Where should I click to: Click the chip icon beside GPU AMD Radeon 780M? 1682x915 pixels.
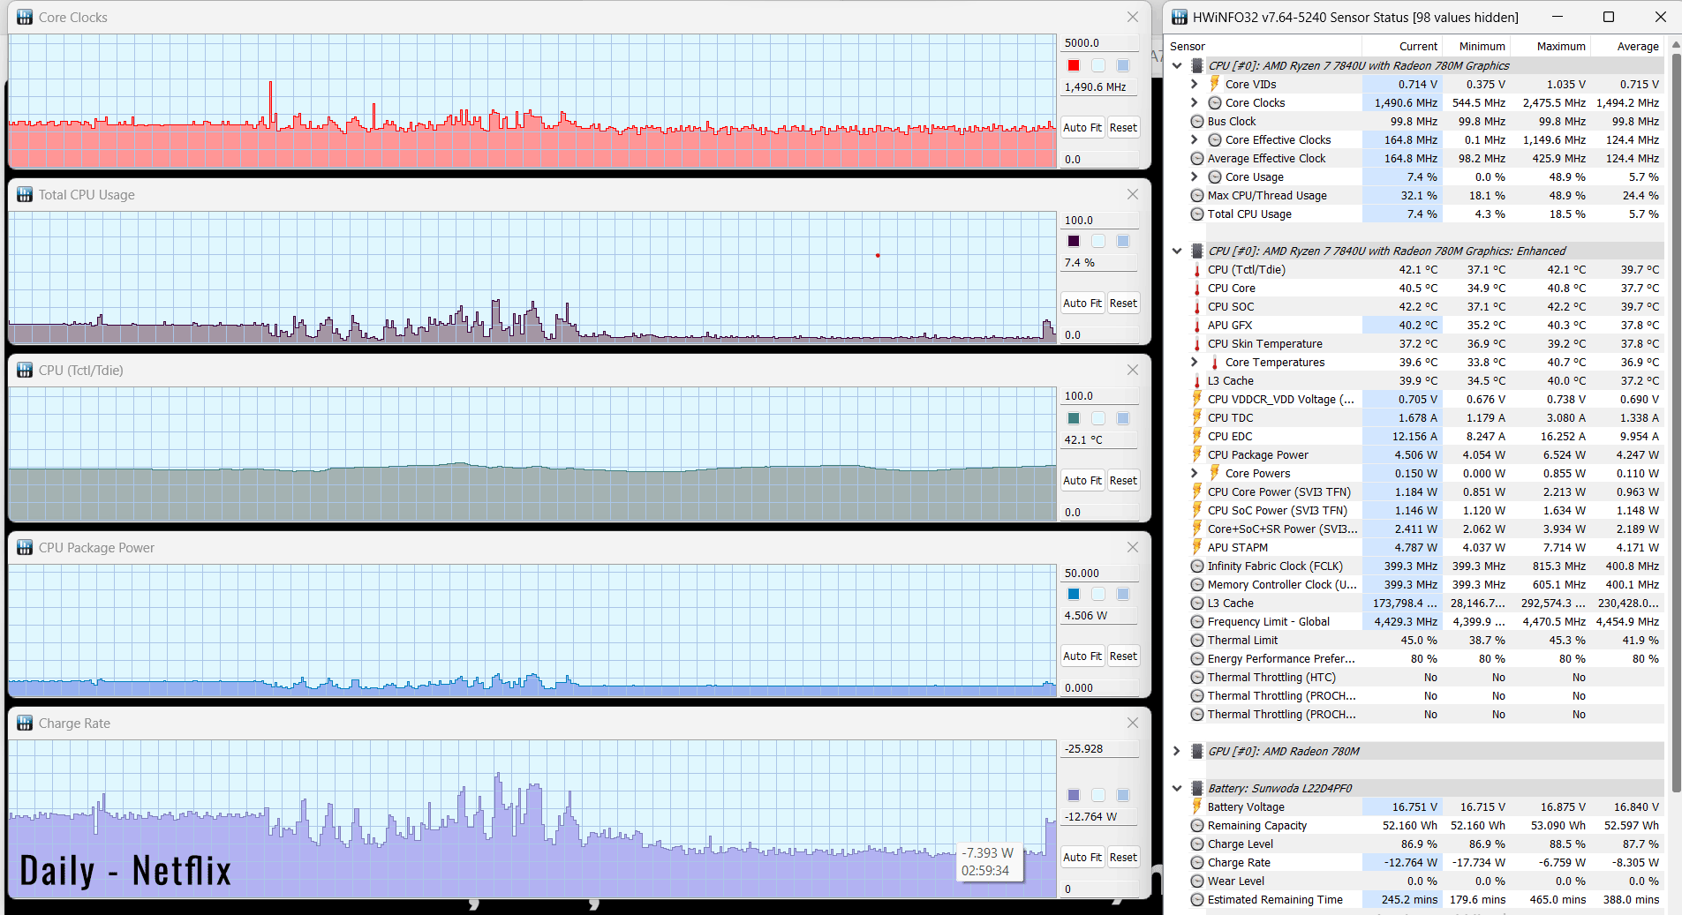pyautogui.click(x=1197, y=751)
